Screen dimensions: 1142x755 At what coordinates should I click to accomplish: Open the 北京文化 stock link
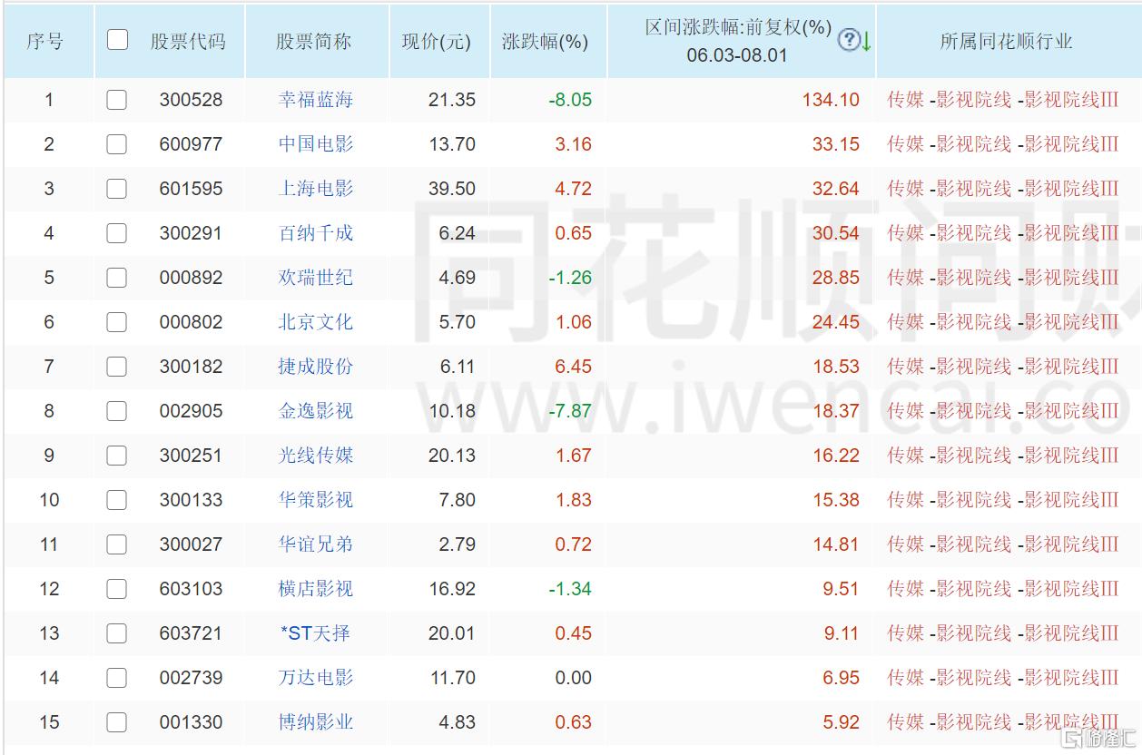[315, 322]
